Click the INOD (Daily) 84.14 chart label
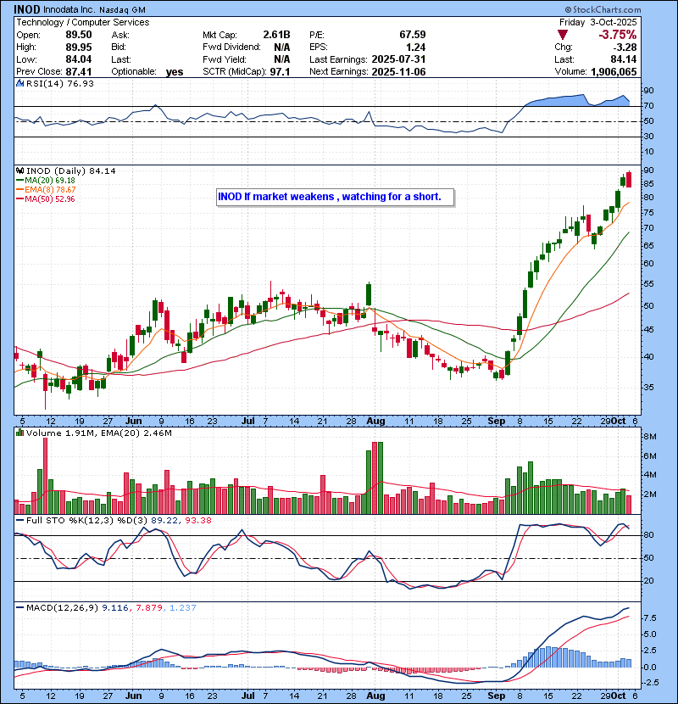The width and height of the screenshot is (678, 704). pyautogui.click(x=71, y=171)
